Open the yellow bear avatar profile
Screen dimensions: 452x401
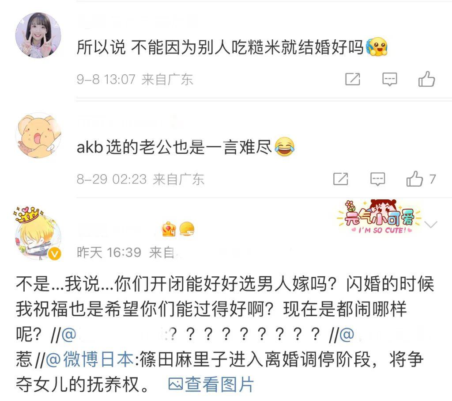[x=38, y=135]
